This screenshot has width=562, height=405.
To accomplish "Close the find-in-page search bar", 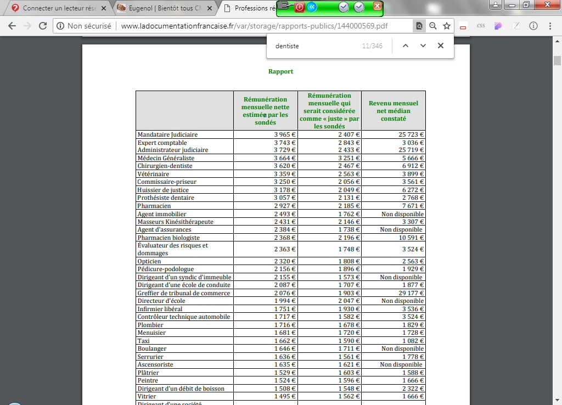I will click(x=440, y=46).
